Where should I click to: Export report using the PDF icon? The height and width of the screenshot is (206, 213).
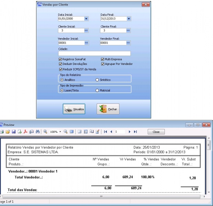(x=25, y=132)
